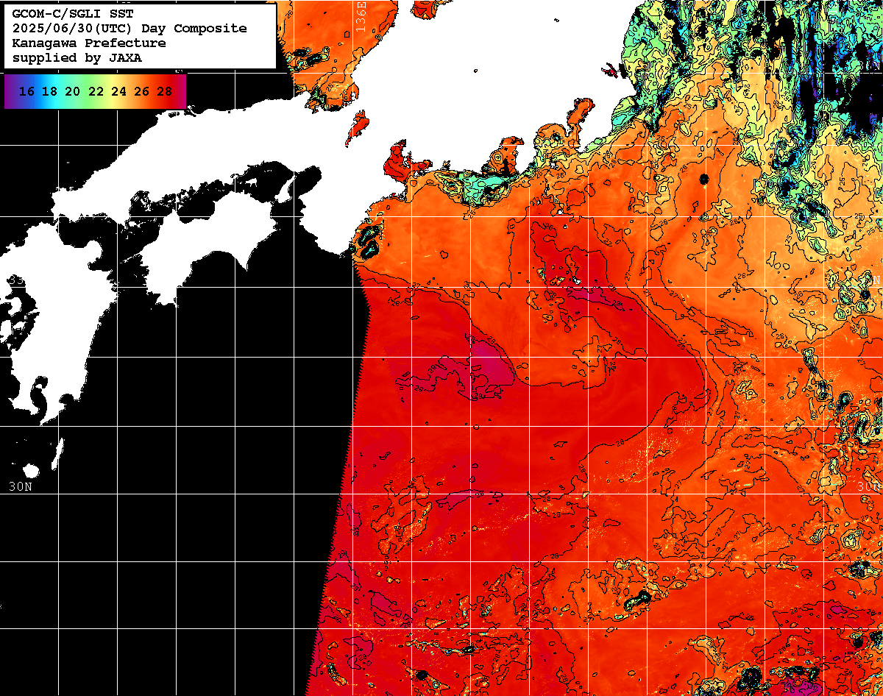Click the 28 label on color bar
Viewport: 883px width, 696px height.
coord(164,92)
